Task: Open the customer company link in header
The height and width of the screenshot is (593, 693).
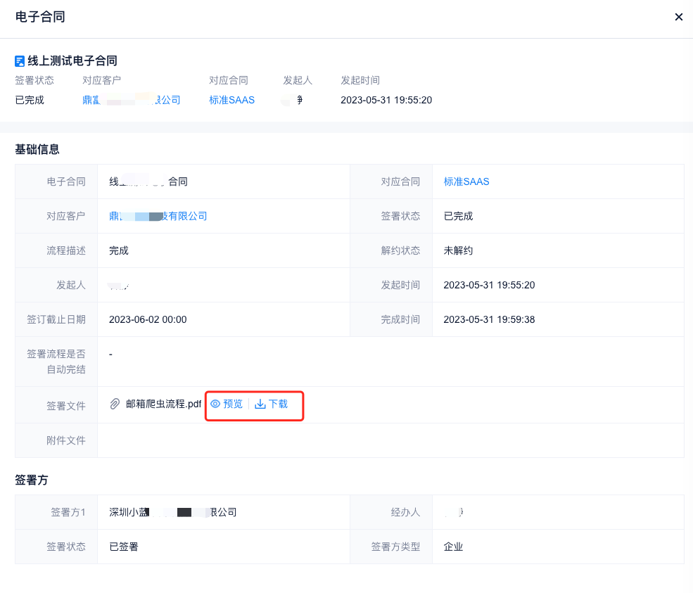Action: pos(131,100)
